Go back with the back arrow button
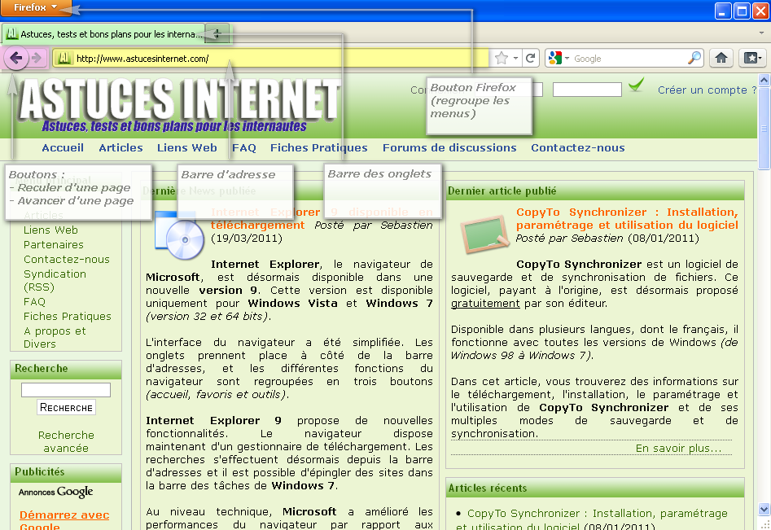The height and width of the screenshot is (530, 771). coord(15,59)
